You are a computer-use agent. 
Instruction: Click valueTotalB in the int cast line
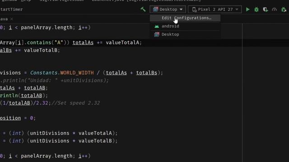(x=95, y=141)
